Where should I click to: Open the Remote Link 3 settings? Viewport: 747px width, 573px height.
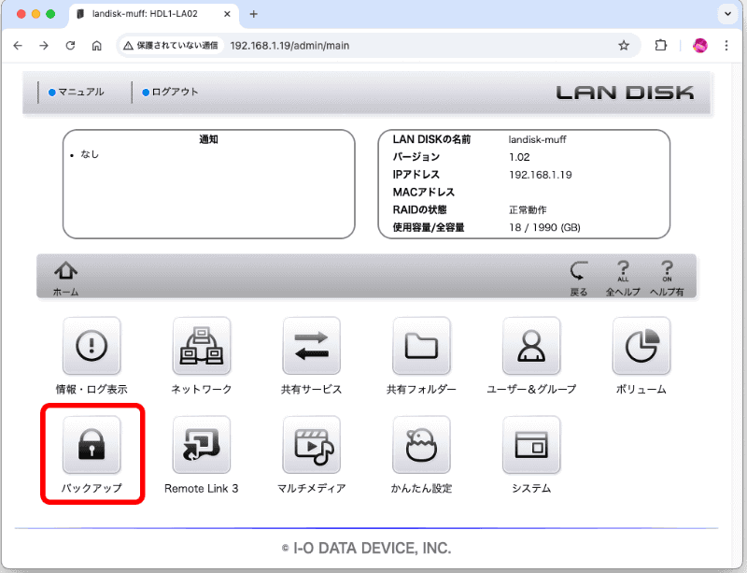(x=201, y=445)
